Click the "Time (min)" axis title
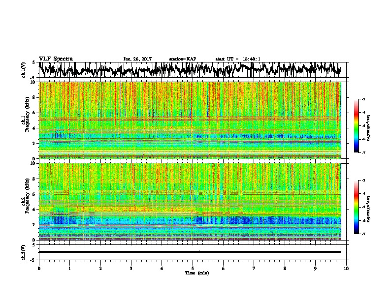 point(197,273)
